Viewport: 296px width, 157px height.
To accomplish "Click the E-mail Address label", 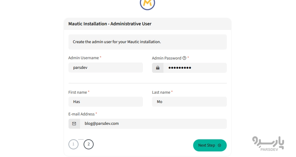I will point(81,114).
